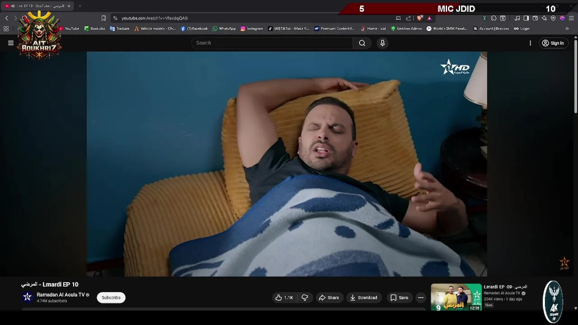Open the Vehicle models bookmark

(155, 28)
